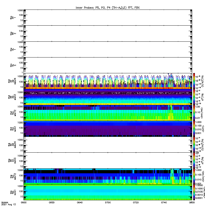Click the 'thd fff 32 edc34' panel label
Viewport: 205px width, 218px height.
(x=12, y=81)
